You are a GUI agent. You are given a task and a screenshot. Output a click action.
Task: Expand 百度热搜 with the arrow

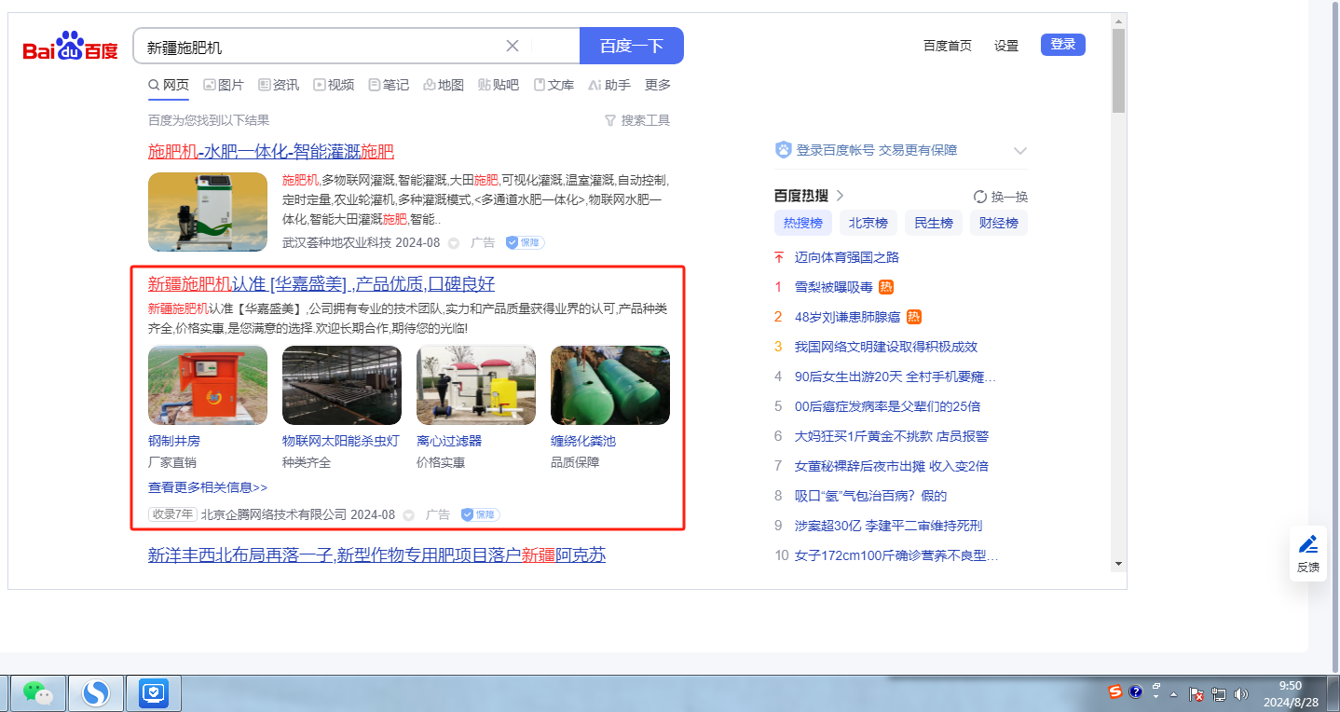[840, 196]
